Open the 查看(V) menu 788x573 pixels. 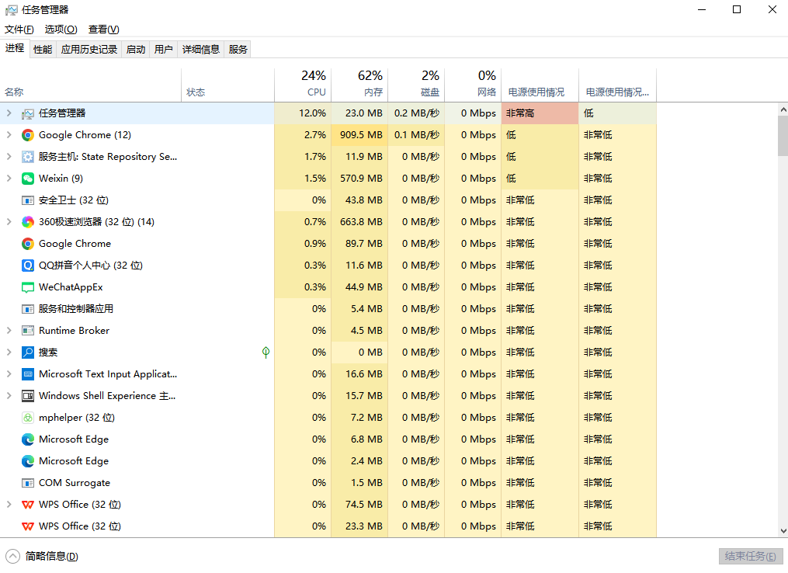[x=103, y=30]
